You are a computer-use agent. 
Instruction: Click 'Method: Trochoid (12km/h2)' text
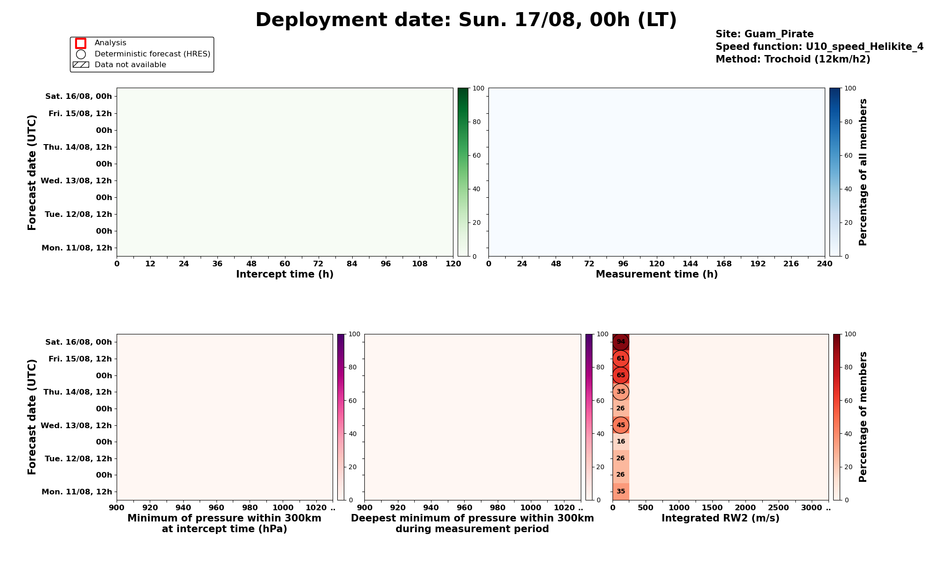793,59
